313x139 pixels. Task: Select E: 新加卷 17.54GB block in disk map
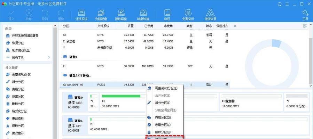point(252,103)
